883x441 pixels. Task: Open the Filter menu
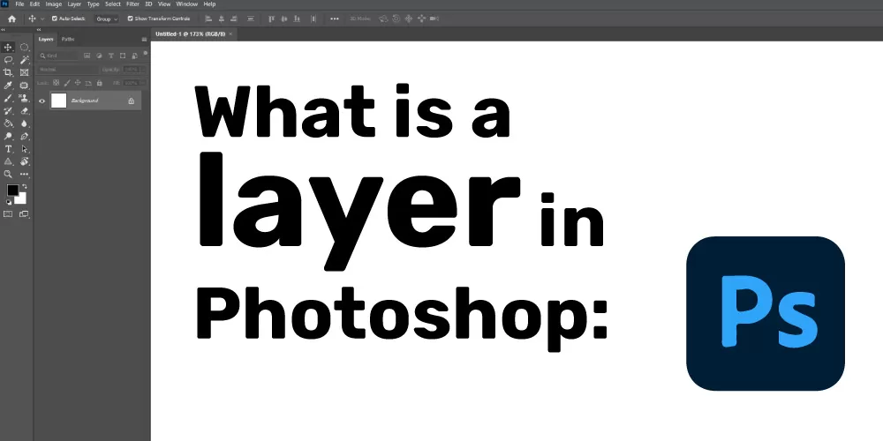click(x=133, y=4)
